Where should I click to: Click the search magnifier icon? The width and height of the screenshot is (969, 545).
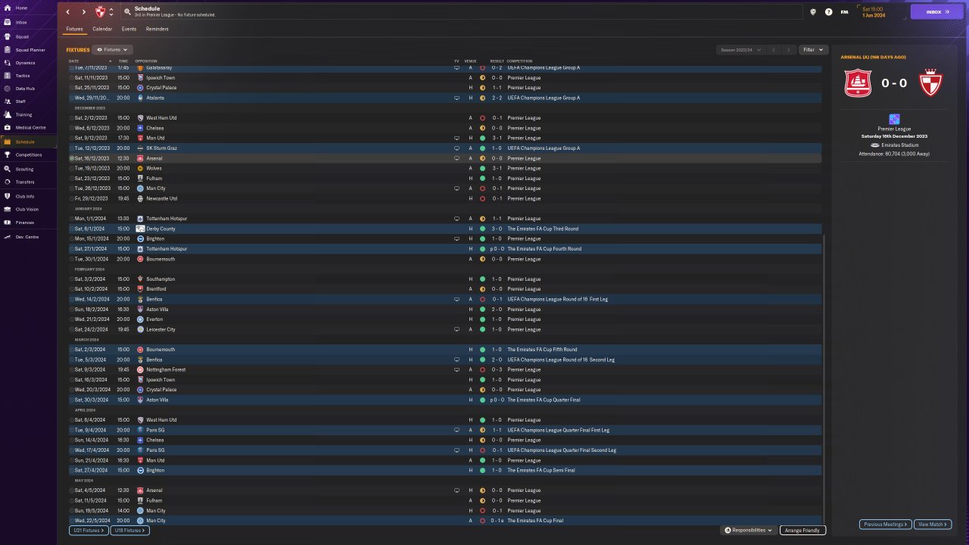tap(127, 12)
